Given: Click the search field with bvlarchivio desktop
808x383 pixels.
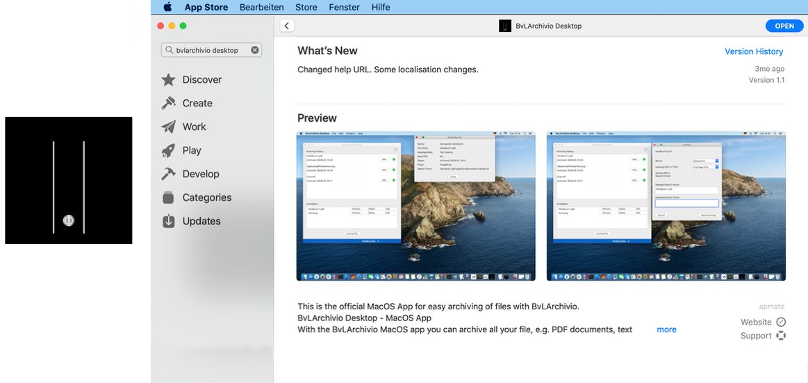Looking at the screenshot, I should (211, 50).
